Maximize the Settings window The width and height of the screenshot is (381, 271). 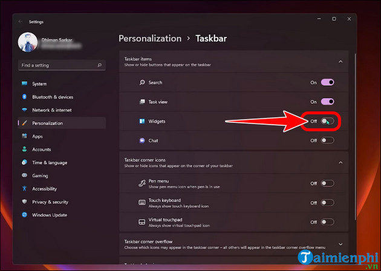[x=334, y=19]
